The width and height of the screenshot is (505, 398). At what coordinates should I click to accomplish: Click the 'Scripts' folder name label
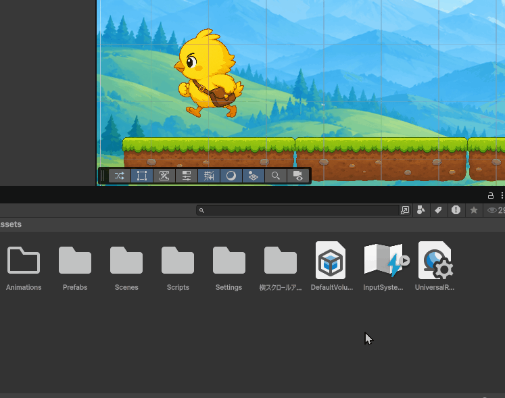pos(178,287)
